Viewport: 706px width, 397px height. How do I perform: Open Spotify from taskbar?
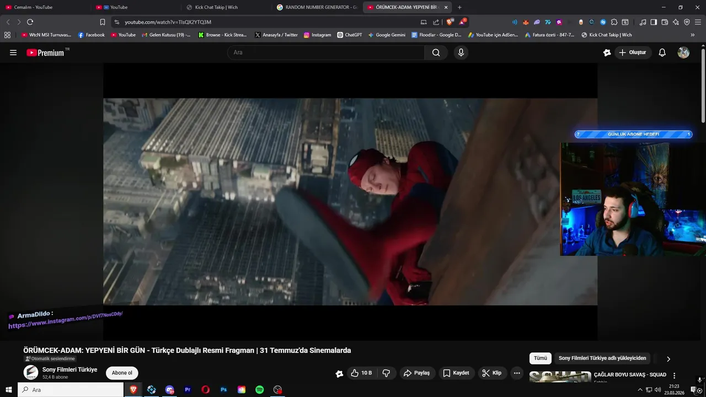pyautogui.click(x=259, y=390)
